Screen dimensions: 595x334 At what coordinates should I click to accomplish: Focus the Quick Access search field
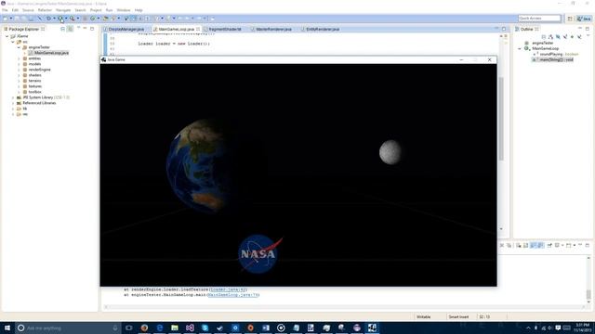[x=539, y=19]
